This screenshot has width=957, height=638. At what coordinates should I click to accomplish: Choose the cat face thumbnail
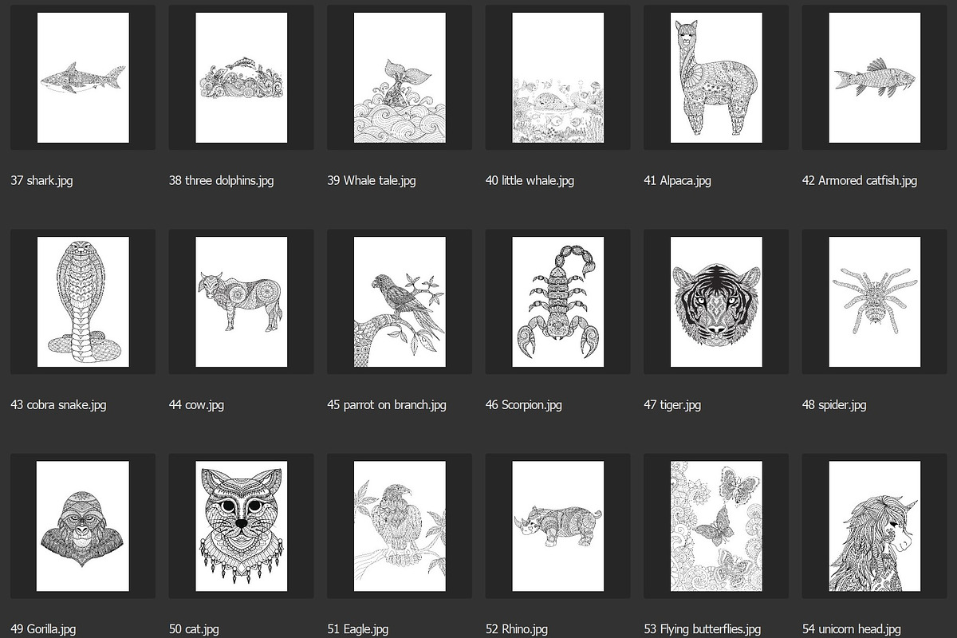[x=242, y=526]
